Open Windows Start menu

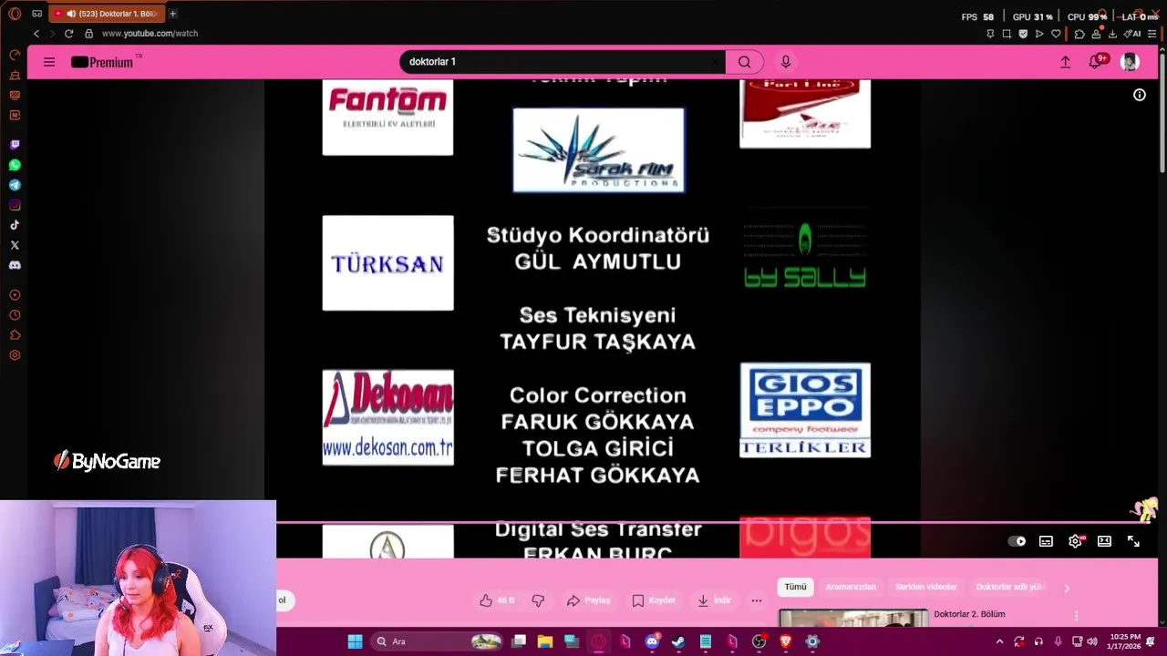pyautogui.click(x=355, y=641)
